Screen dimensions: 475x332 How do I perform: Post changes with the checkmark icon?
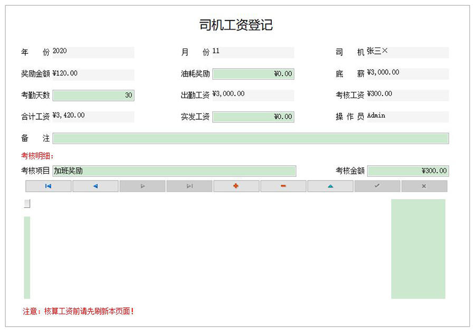pyautogui.click(x=377, y=186)
